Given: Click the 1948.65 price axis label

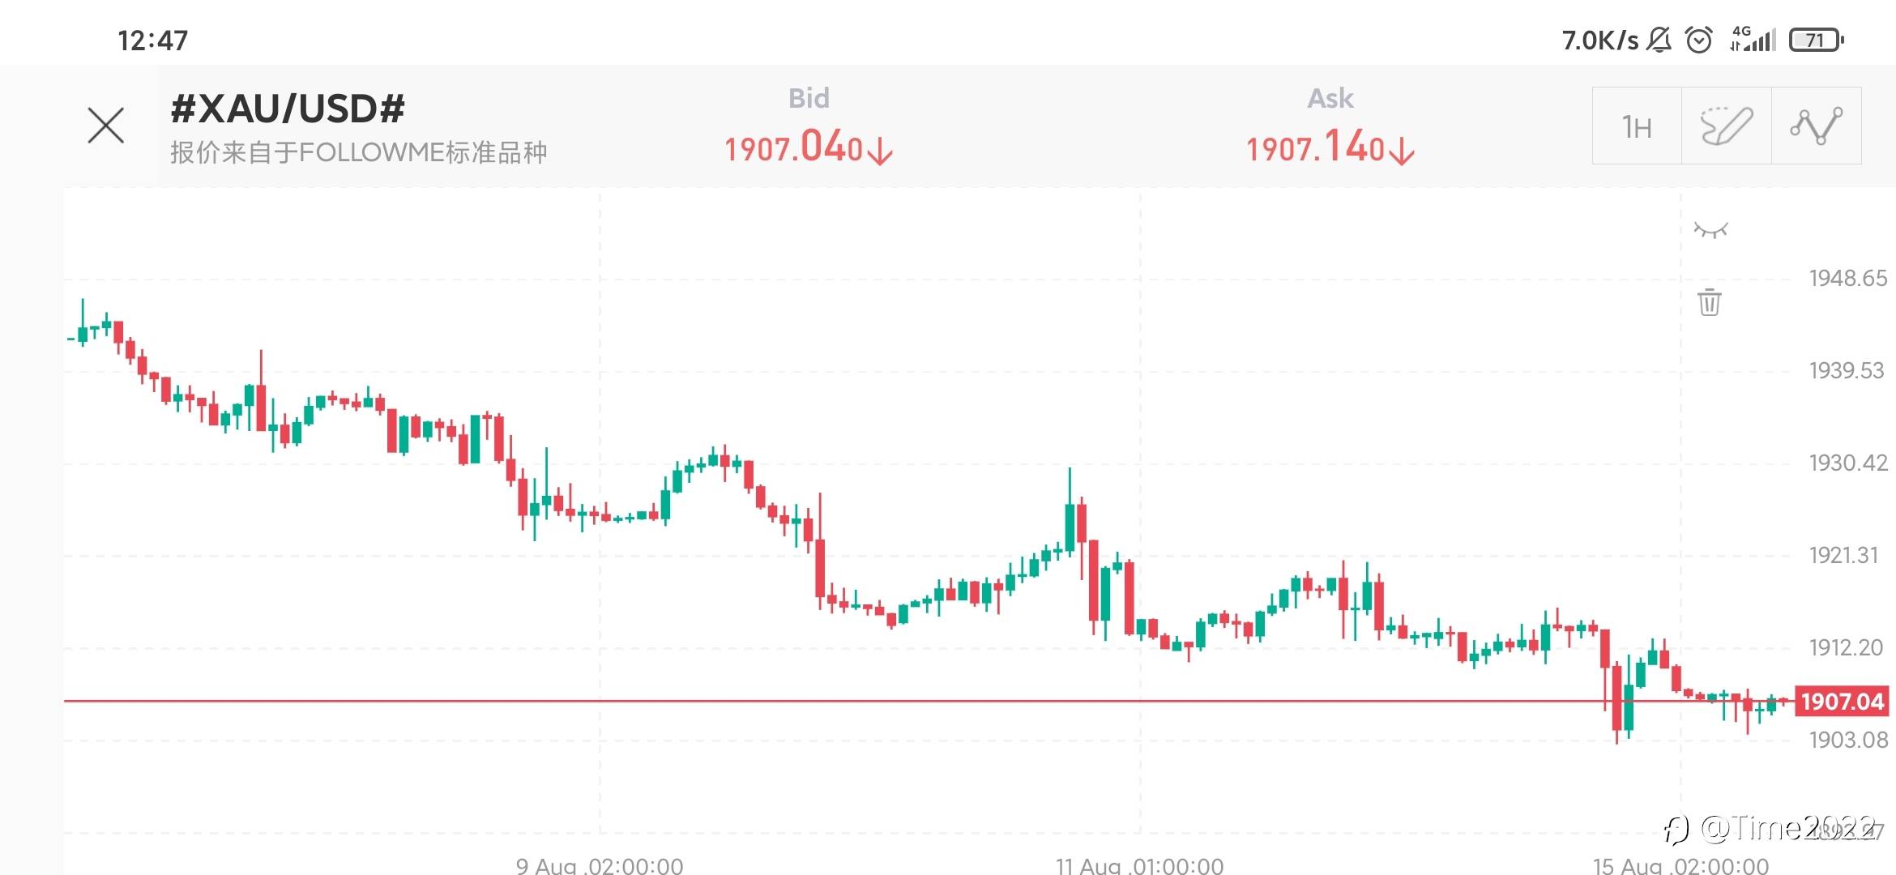Looking at the screenshot, I should pyautogui.click(x=1847, y=279).
